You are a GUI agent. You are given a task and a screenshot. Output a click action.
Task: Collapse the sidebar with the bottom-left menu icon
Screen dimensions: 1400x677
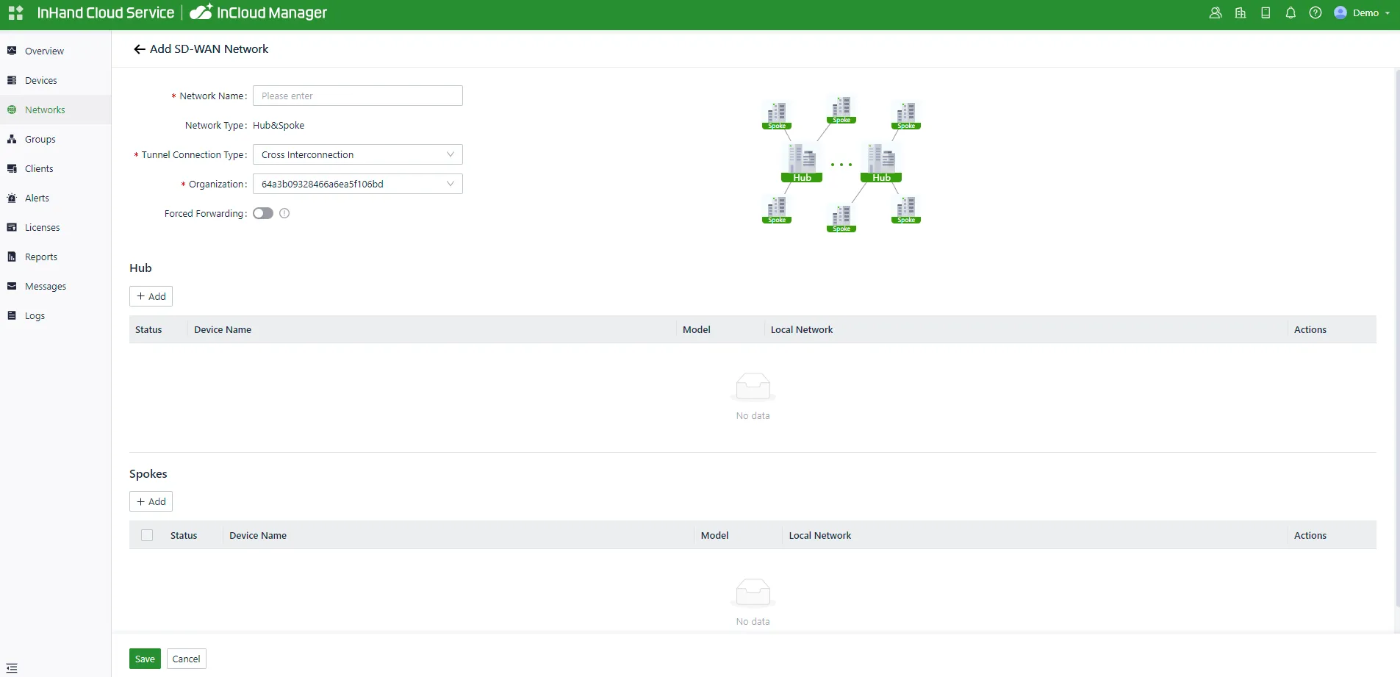[x=12, y=668]
